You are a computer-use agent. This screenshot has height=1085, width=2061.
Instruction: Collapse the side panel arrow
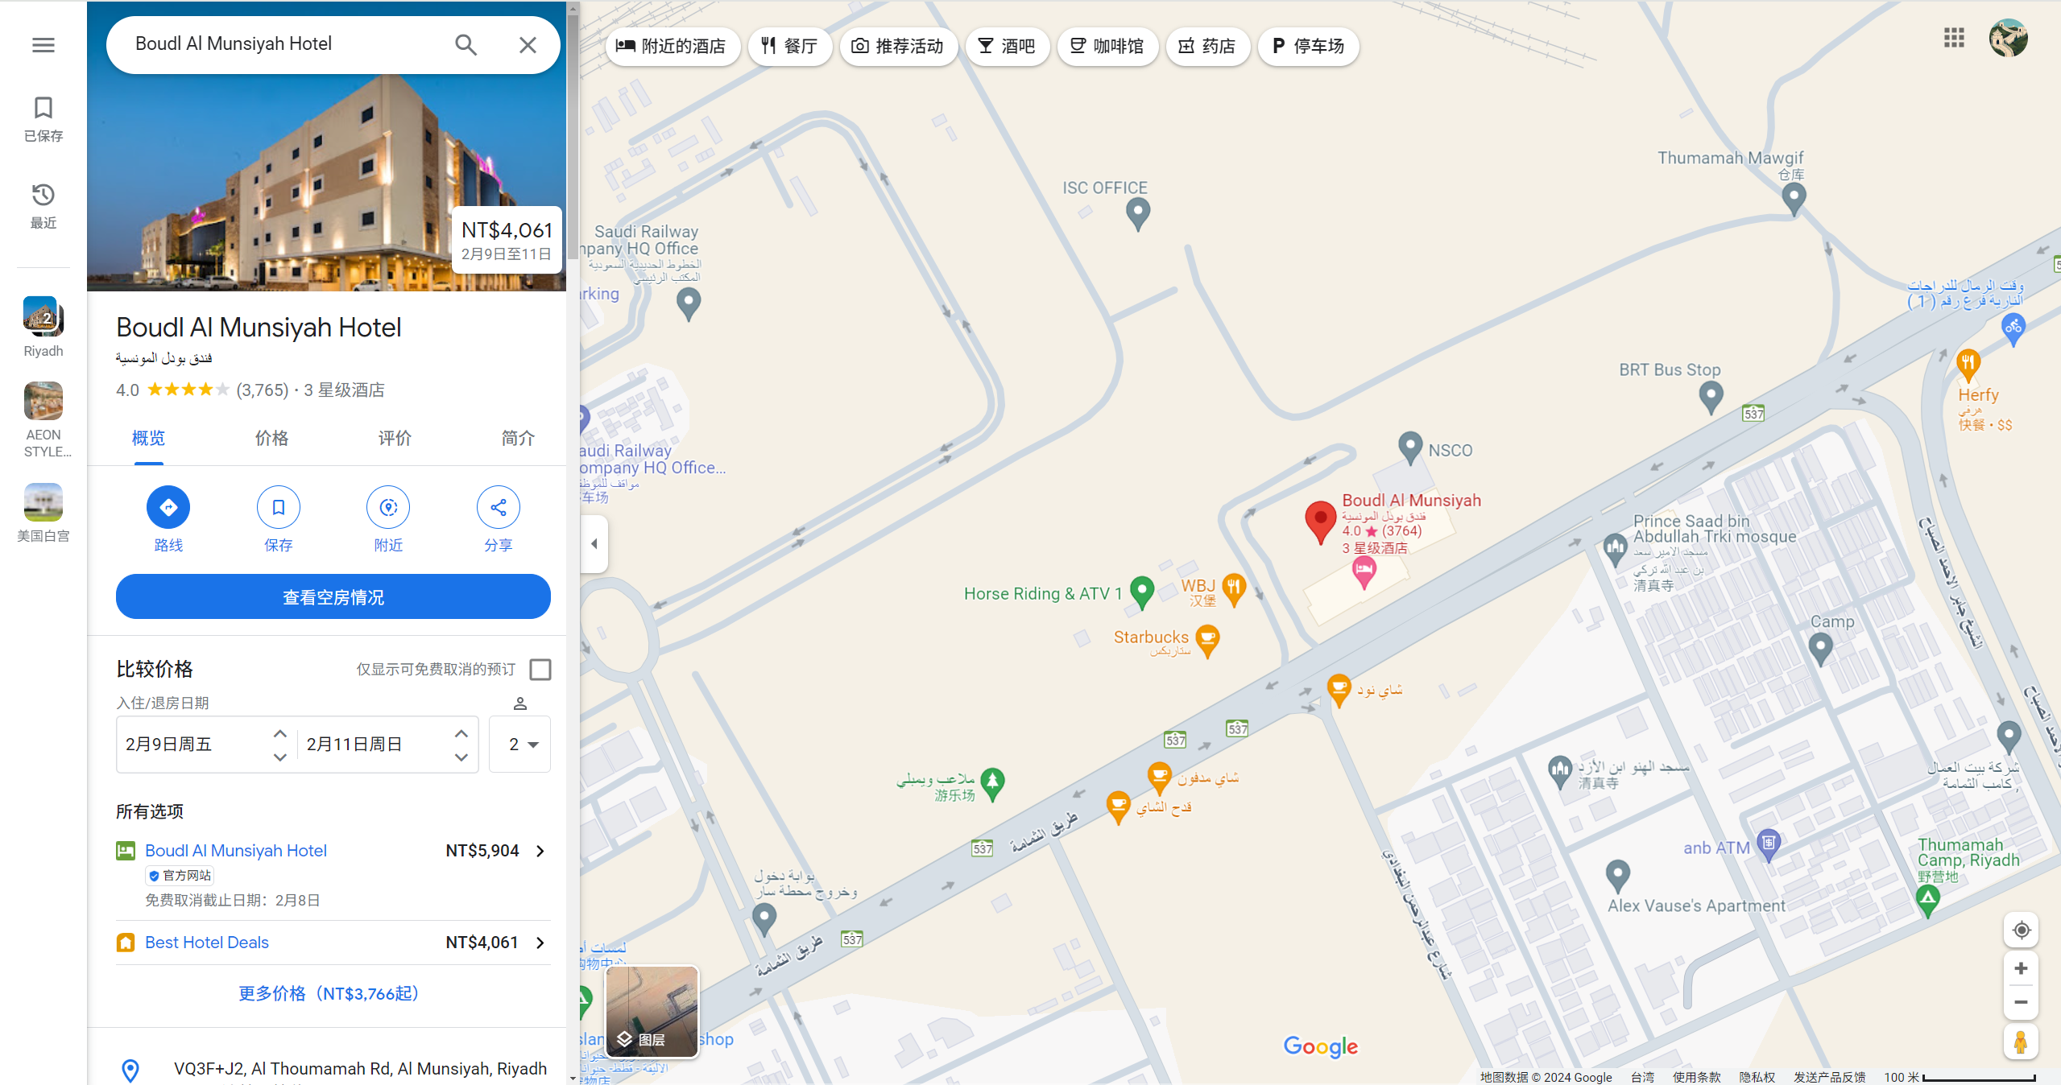[594, 544]
